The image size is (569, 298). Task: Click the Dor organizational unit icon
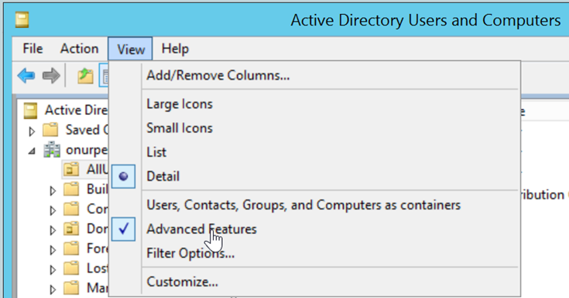tap(71, 229)
